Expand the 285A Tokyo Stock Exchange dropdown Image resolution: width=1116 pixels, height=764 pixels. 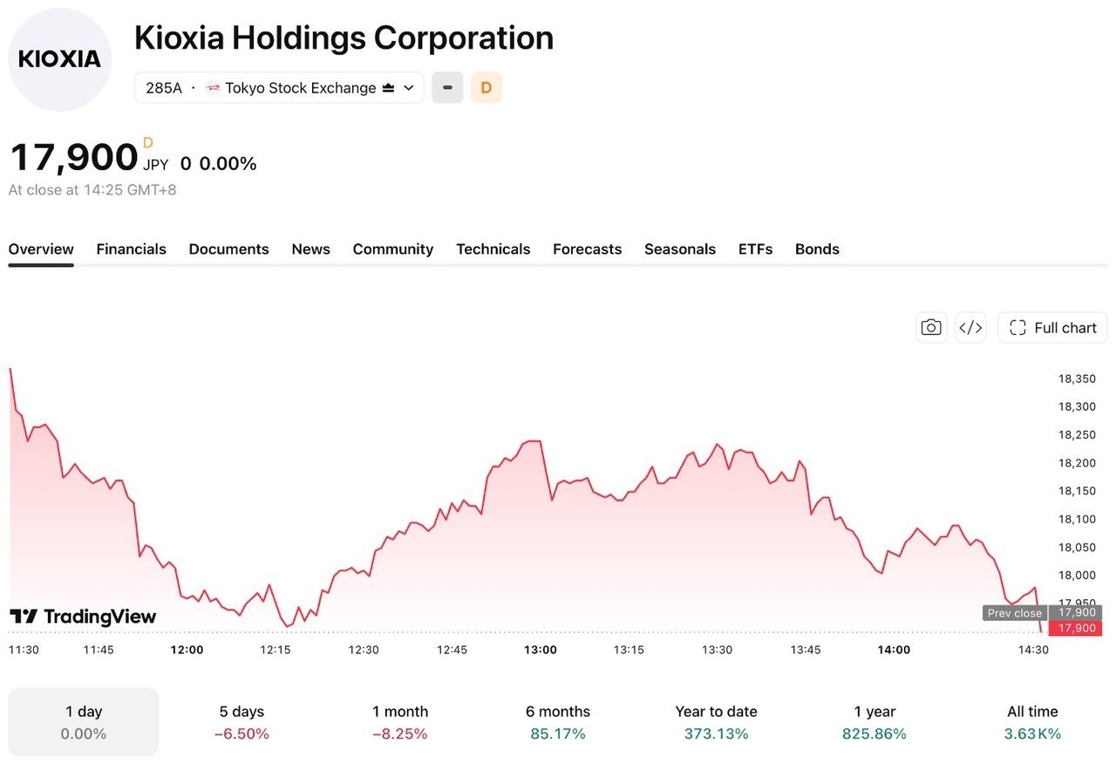pyautogui.click(x=279, y=87)
